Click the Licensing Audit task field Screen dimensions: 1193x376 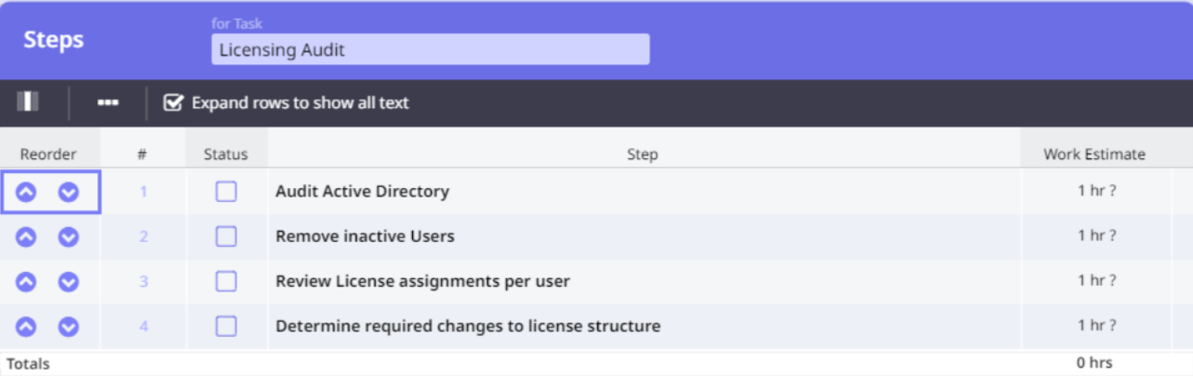coord(430,50)
